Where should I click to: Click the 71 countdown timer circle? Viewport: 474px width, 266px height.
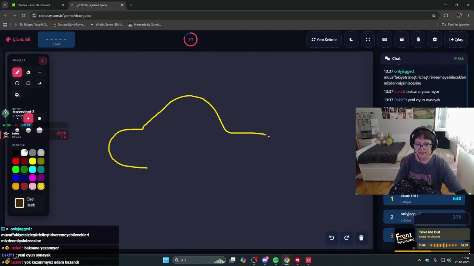pyautogui.click(x=190, y=40)
